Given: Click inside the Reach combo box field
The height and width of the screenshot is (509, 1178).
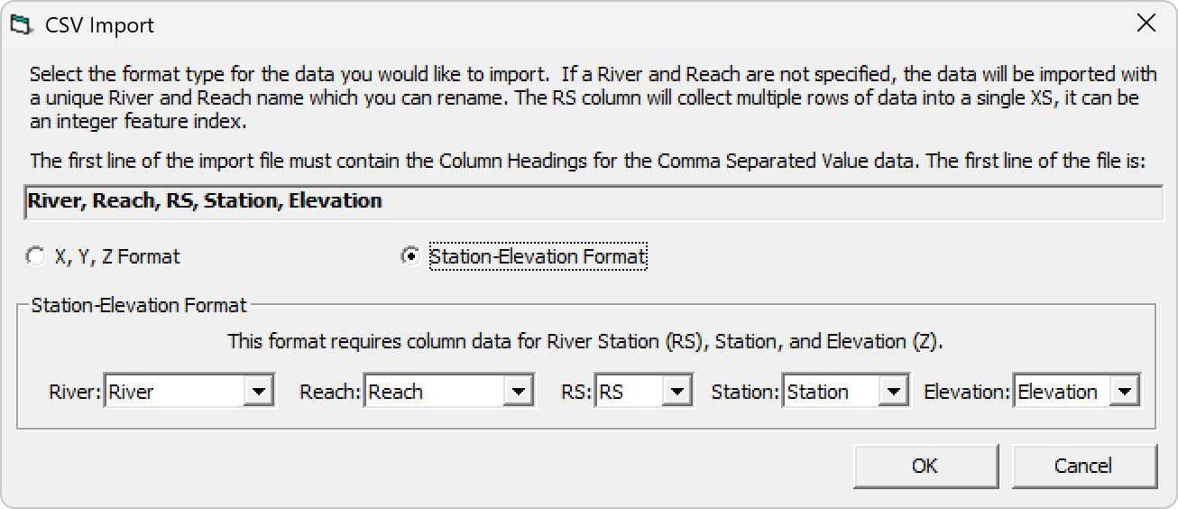Looking at the screenshot, I should [x=435, y=392].
